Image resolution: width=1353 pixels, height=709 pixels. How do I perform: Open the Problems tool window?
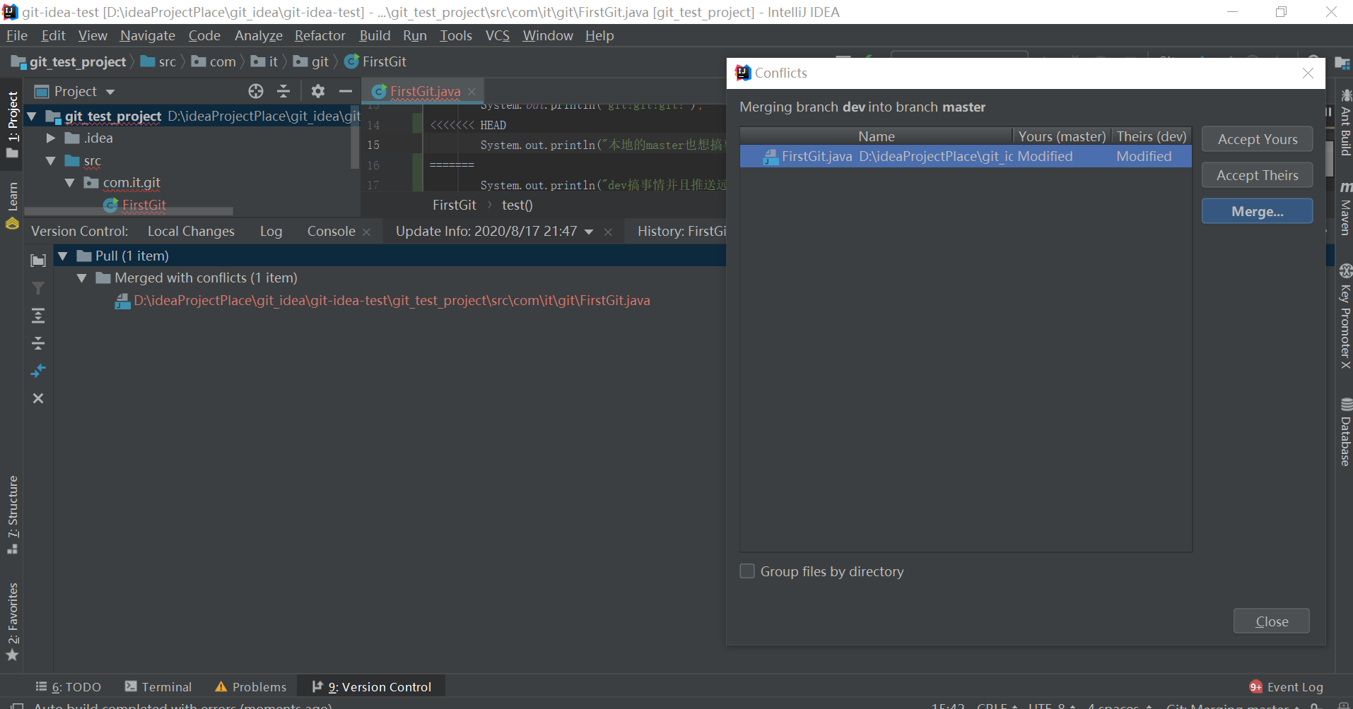[x=251, y=687]
